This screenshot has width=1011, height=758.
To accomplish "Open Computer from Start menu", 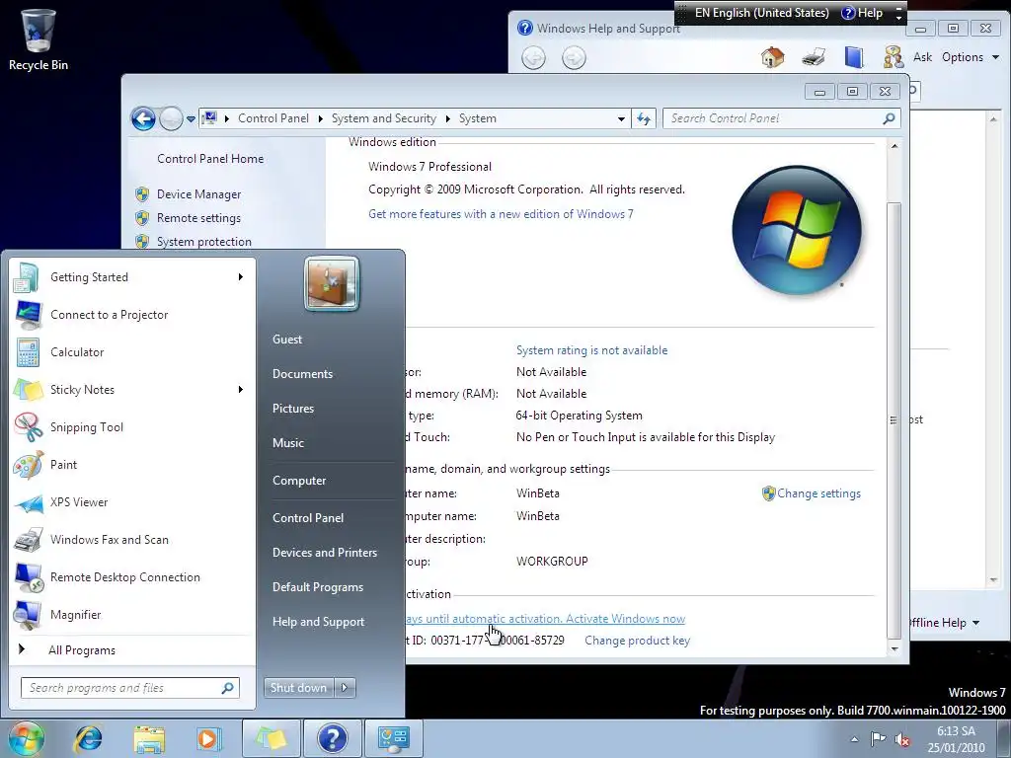I will pos(299,481).
